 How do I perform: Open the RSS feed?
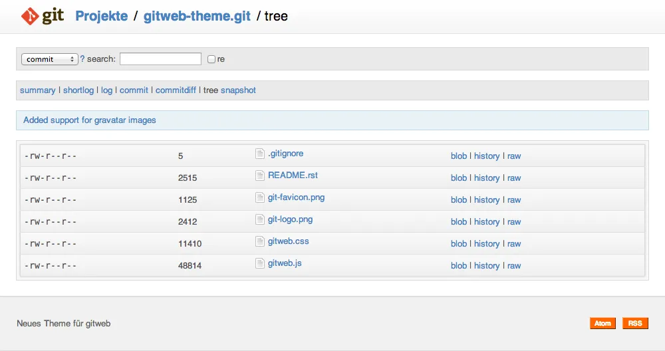tap(635, 324)
